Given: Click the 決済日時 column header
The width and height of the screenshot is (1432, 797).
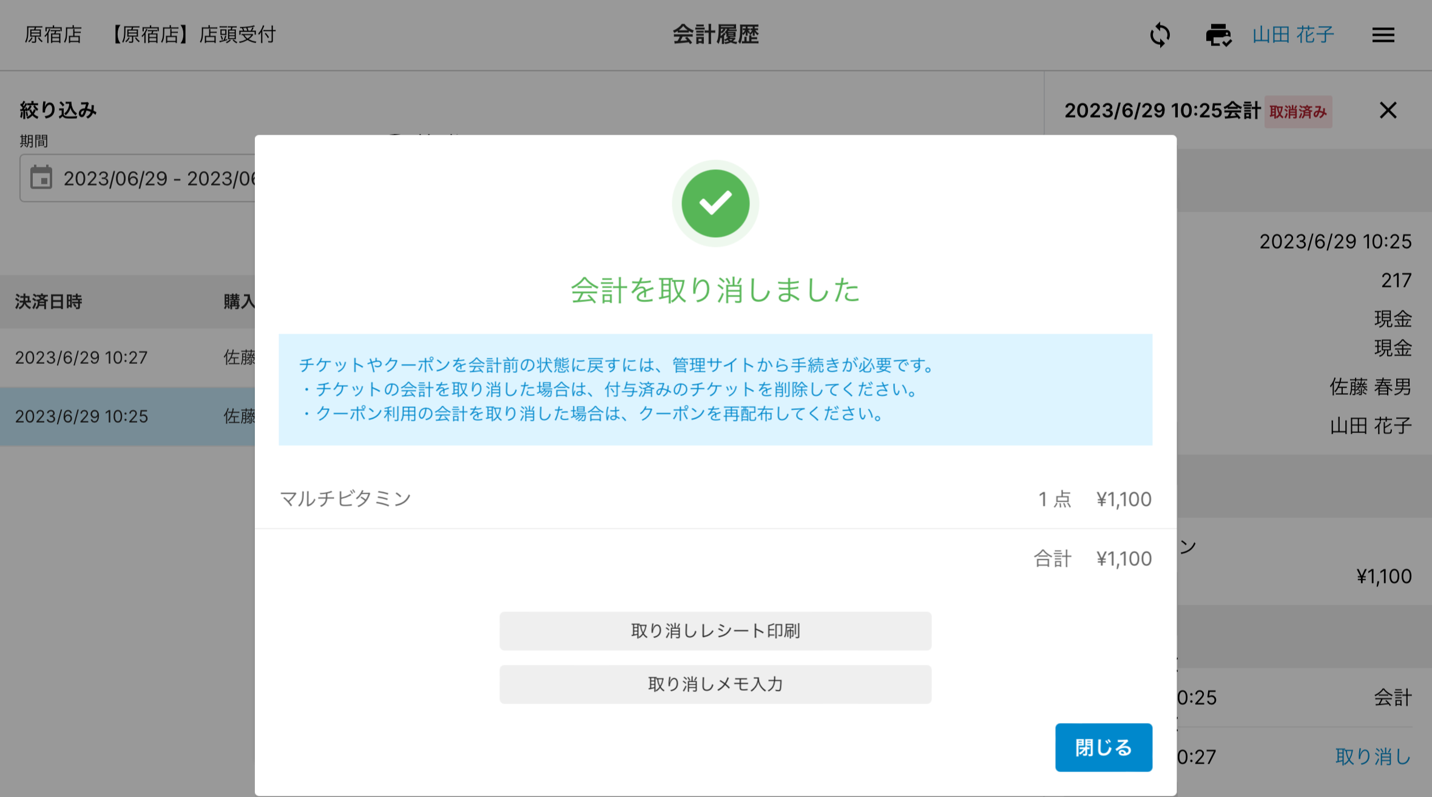Looking at the screenshot, I should [49, 301].
